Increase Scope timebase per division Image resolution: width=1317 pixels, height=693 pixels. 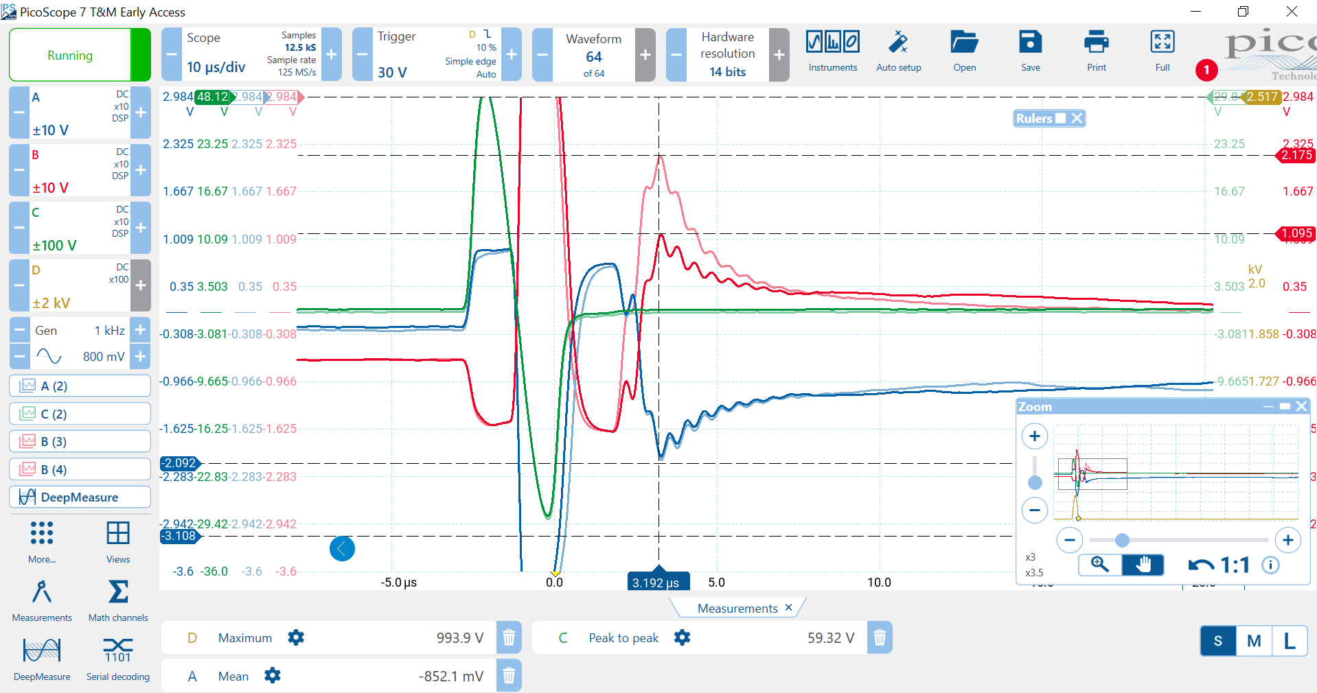click(x=331, y=54)
